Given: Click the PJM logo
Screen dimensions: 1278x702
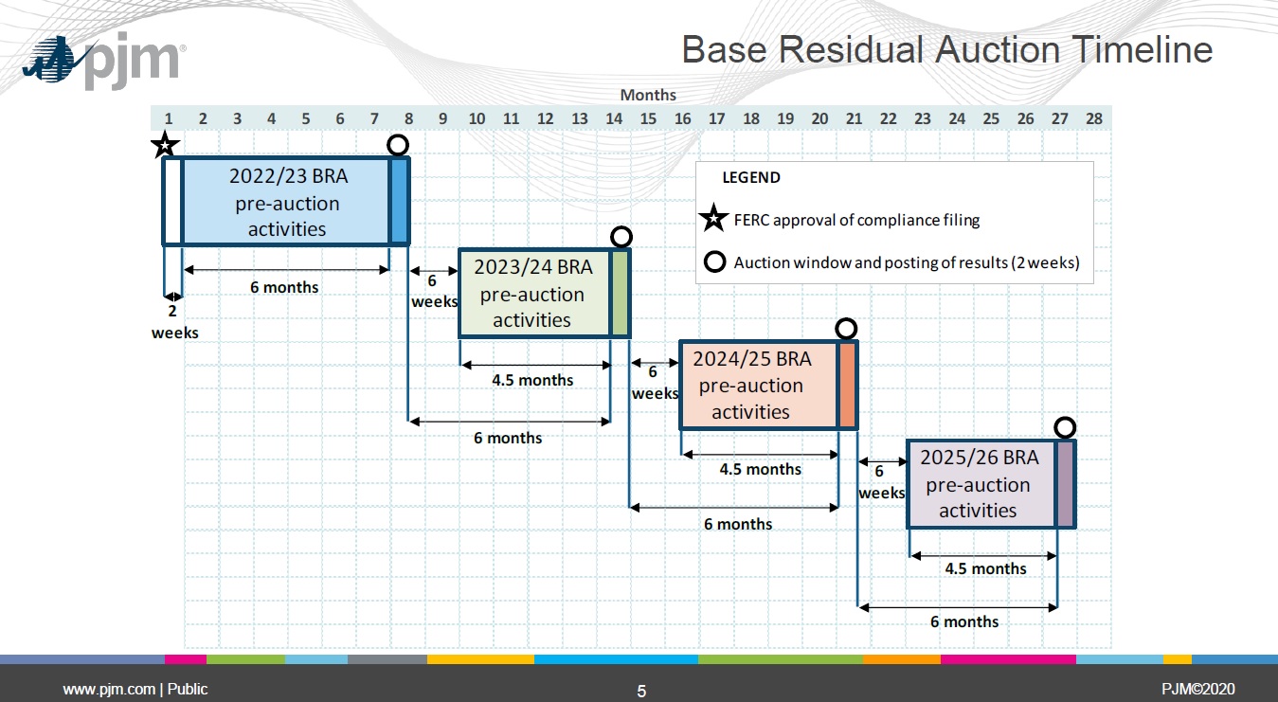Looking at the screenshot, I should [x=105, y=60].
